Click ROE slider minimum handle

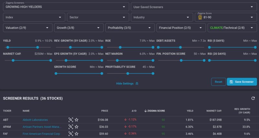pyautogui.click(x=120, y=47)
